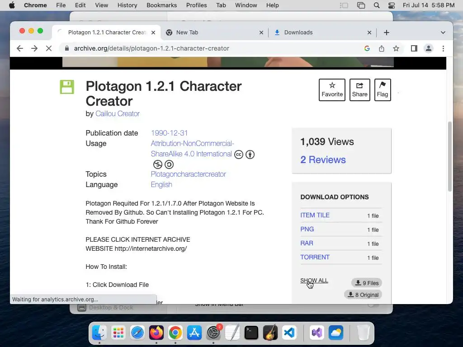
Task: Open the 1990-12-31 publication date link
Action: pos(169,133)
